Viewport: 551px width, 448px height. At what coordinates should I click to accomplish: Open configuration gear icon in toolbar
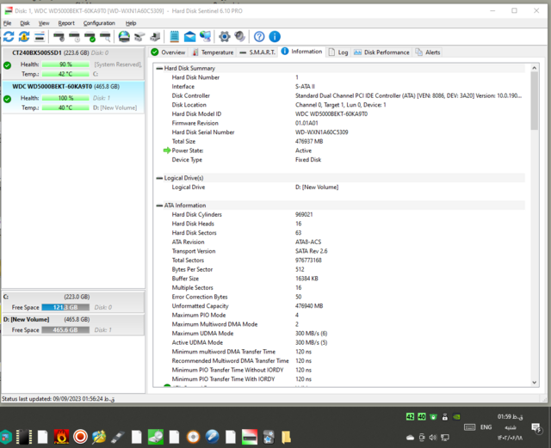(x=224, y=37)
